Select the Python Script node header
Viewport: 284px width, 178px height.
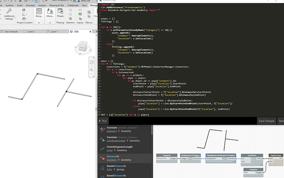click(276, 155)
